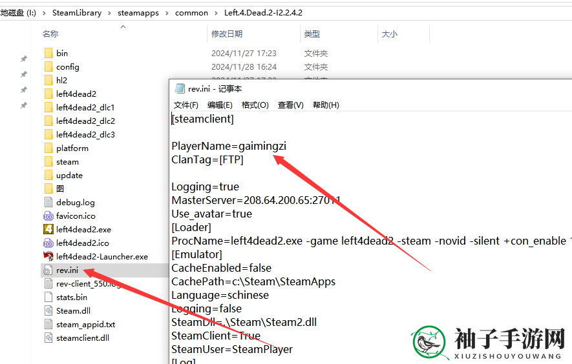Select the stats.bin file icon
This screenshot has height=364, width=572.
[x=48, y=298]
